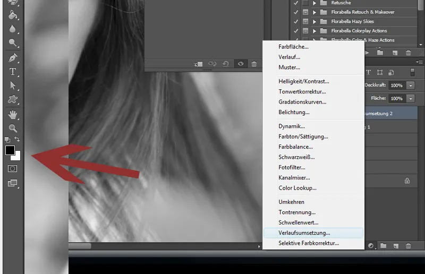
Task: Swap foreground and background colors
Action: (17, 139)
